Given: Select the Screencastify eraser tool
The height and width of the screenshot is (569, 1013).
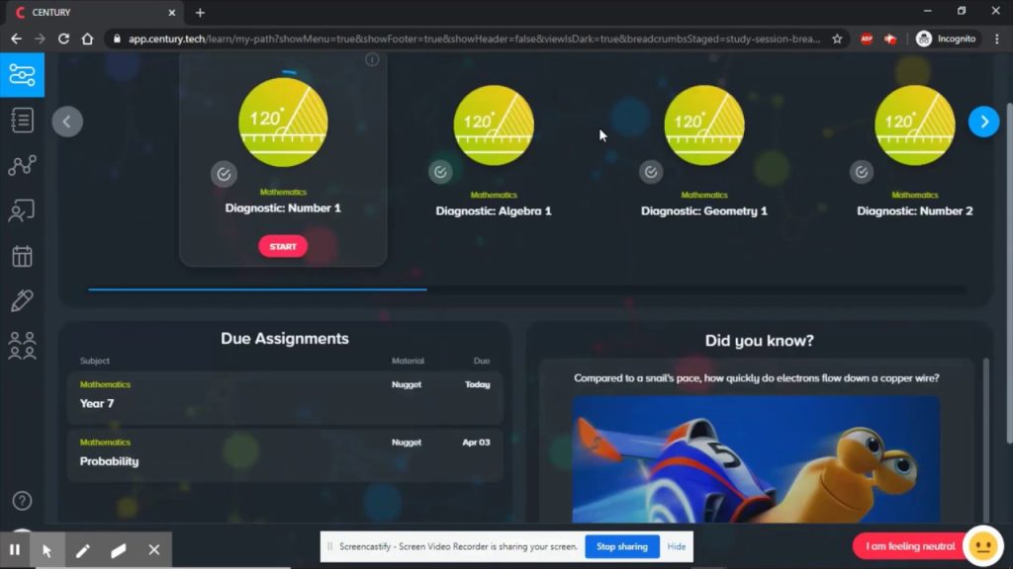Looking at the screenshot, I should click(x=119, y=550).
